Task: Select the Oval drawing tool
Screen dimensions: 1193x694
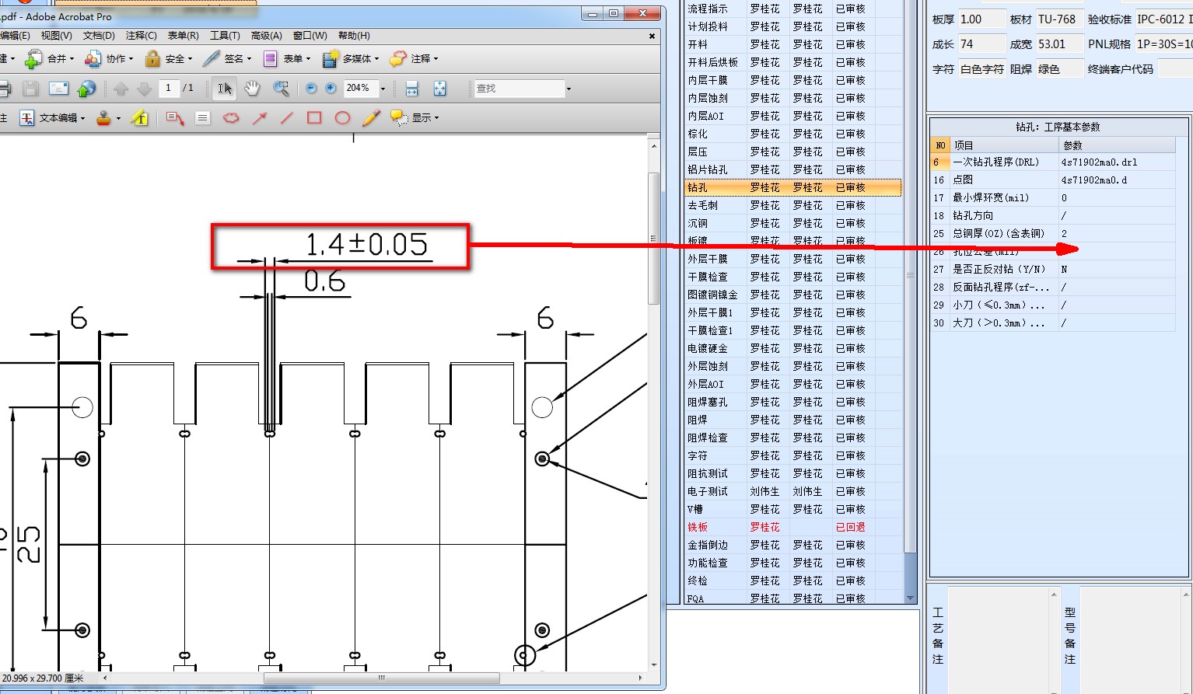Action: [342, 118]
